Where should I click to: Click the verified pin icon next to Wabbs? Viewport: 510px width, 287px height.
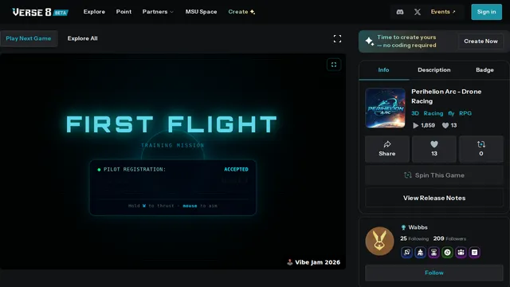[x=403, y=227]
